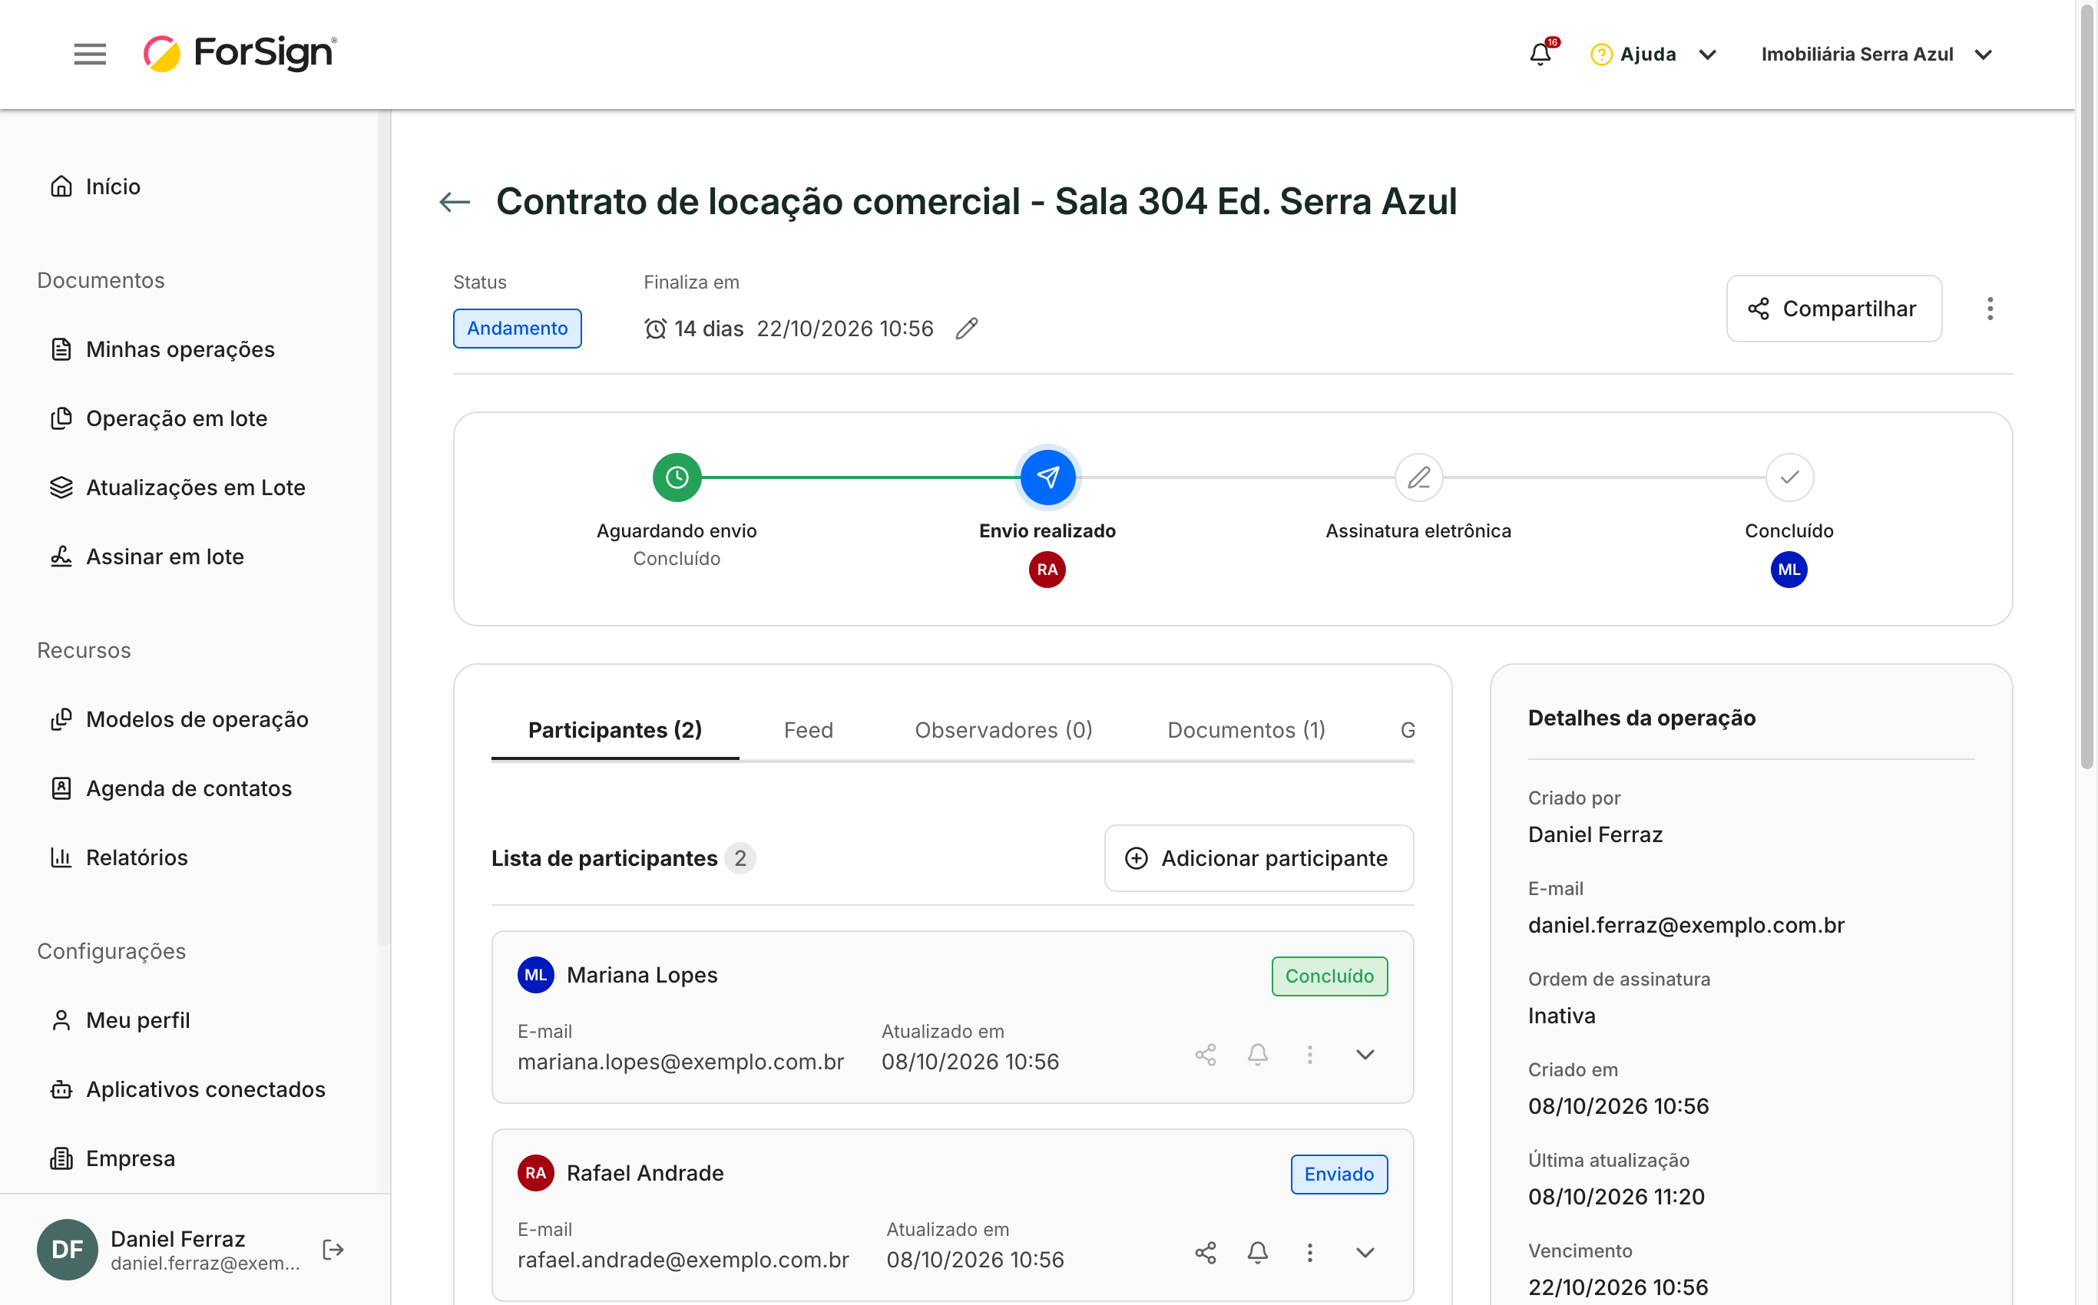Open Operação em lote
This screenshot has width=2098, height=1305.
[x=159, y=418]
